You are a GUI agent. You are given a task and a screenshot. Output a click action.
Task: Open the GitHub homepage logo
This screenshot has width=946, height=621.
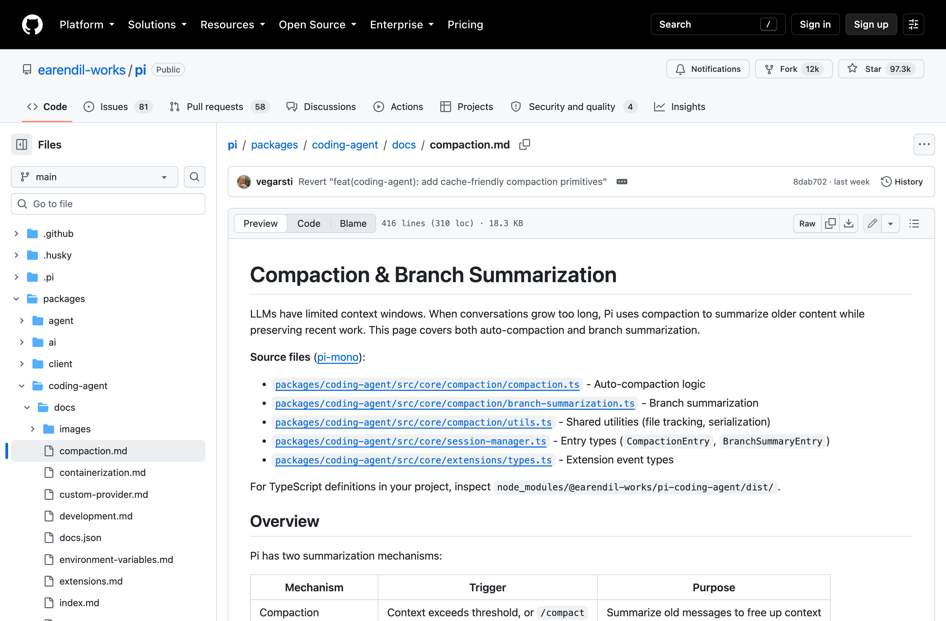coord(32,25)
